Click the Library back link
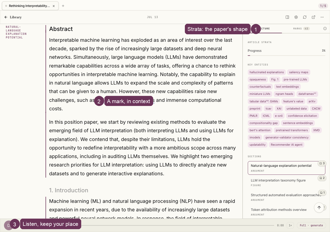Screen dimensions: 330x232 coord(16,17)
